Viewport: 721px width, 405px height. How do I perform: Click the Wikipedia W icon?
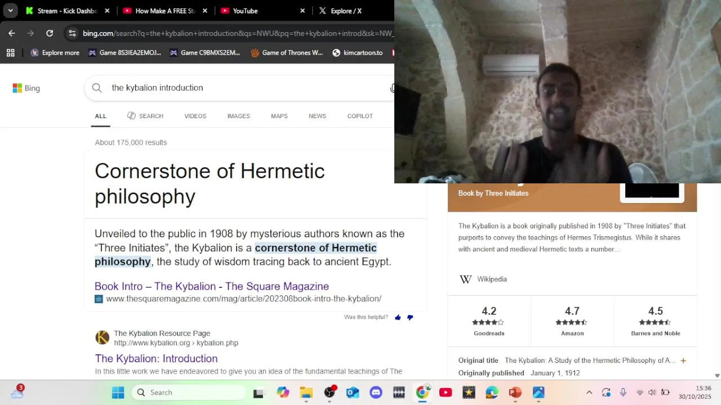pyautogui.click(x=466, y=279)
